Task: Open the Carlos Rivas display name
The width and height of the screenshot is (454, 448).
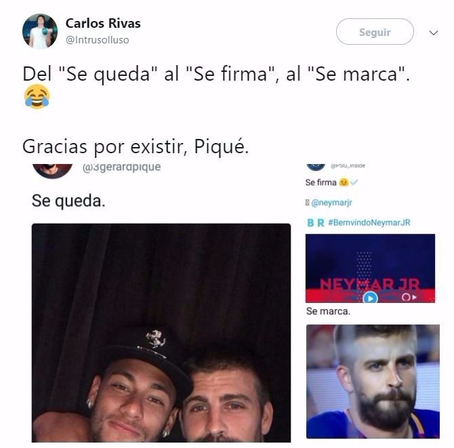Action: (103, 24)
